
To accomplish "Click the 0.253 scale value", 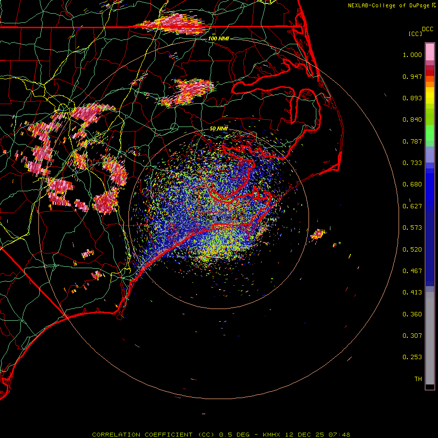I will (412, 357).
